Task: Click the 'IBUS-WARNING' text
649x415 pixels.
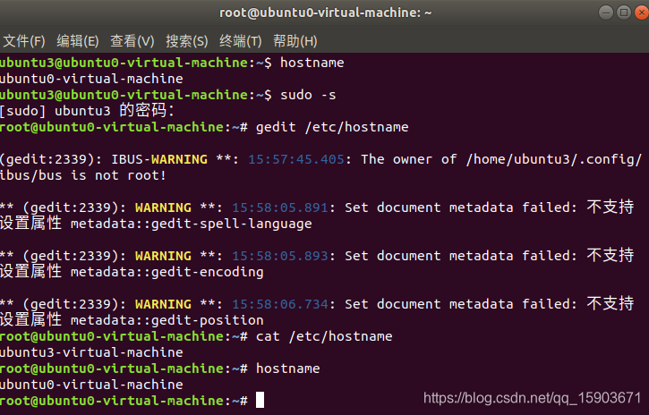Action: pos(159,159)
